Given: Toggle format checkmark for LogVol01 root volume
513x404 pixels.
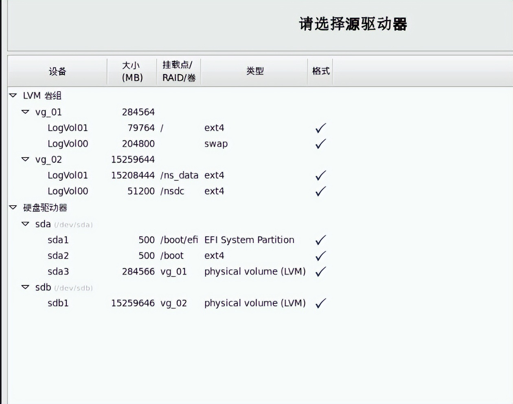Looking at the screenshot, I should pyautogui.click(x=320, y=128).
